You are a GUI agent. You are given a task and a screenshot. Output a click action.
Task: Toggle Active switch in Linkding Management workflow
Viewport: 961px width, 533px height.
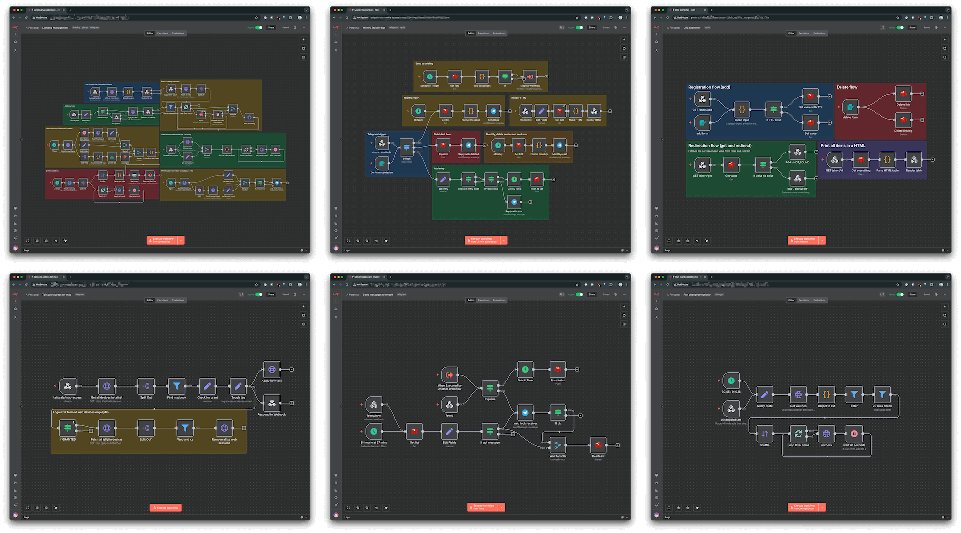(x=259, y=28)
